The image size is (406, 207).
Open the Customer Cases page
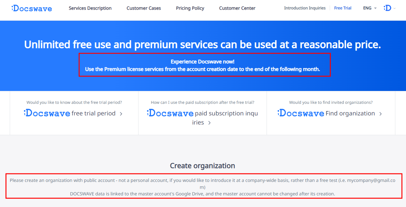pyautogui.click(x=144, y=8)
